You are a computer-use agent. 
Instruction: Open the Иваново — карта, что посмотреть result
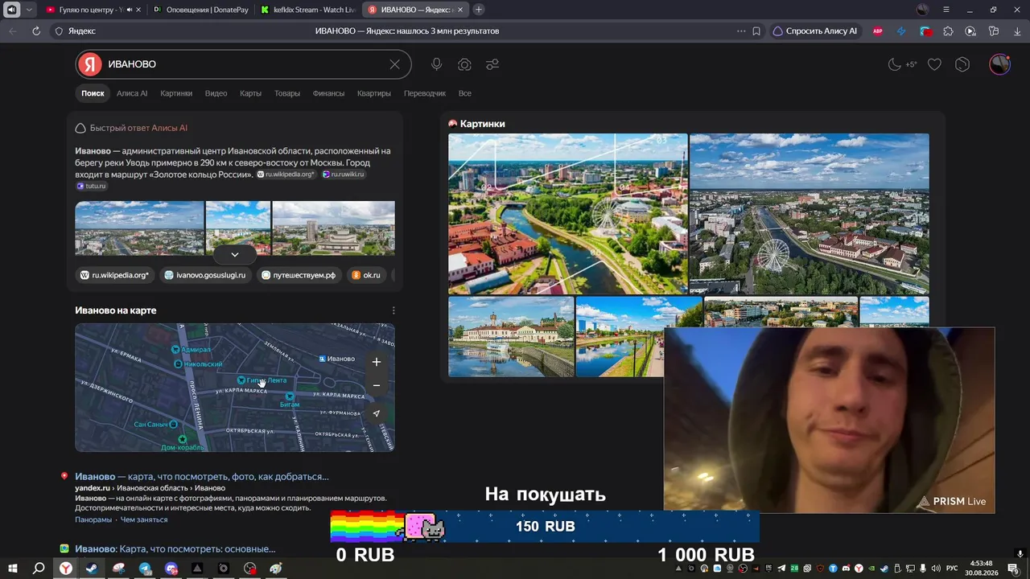click(202, 476)
